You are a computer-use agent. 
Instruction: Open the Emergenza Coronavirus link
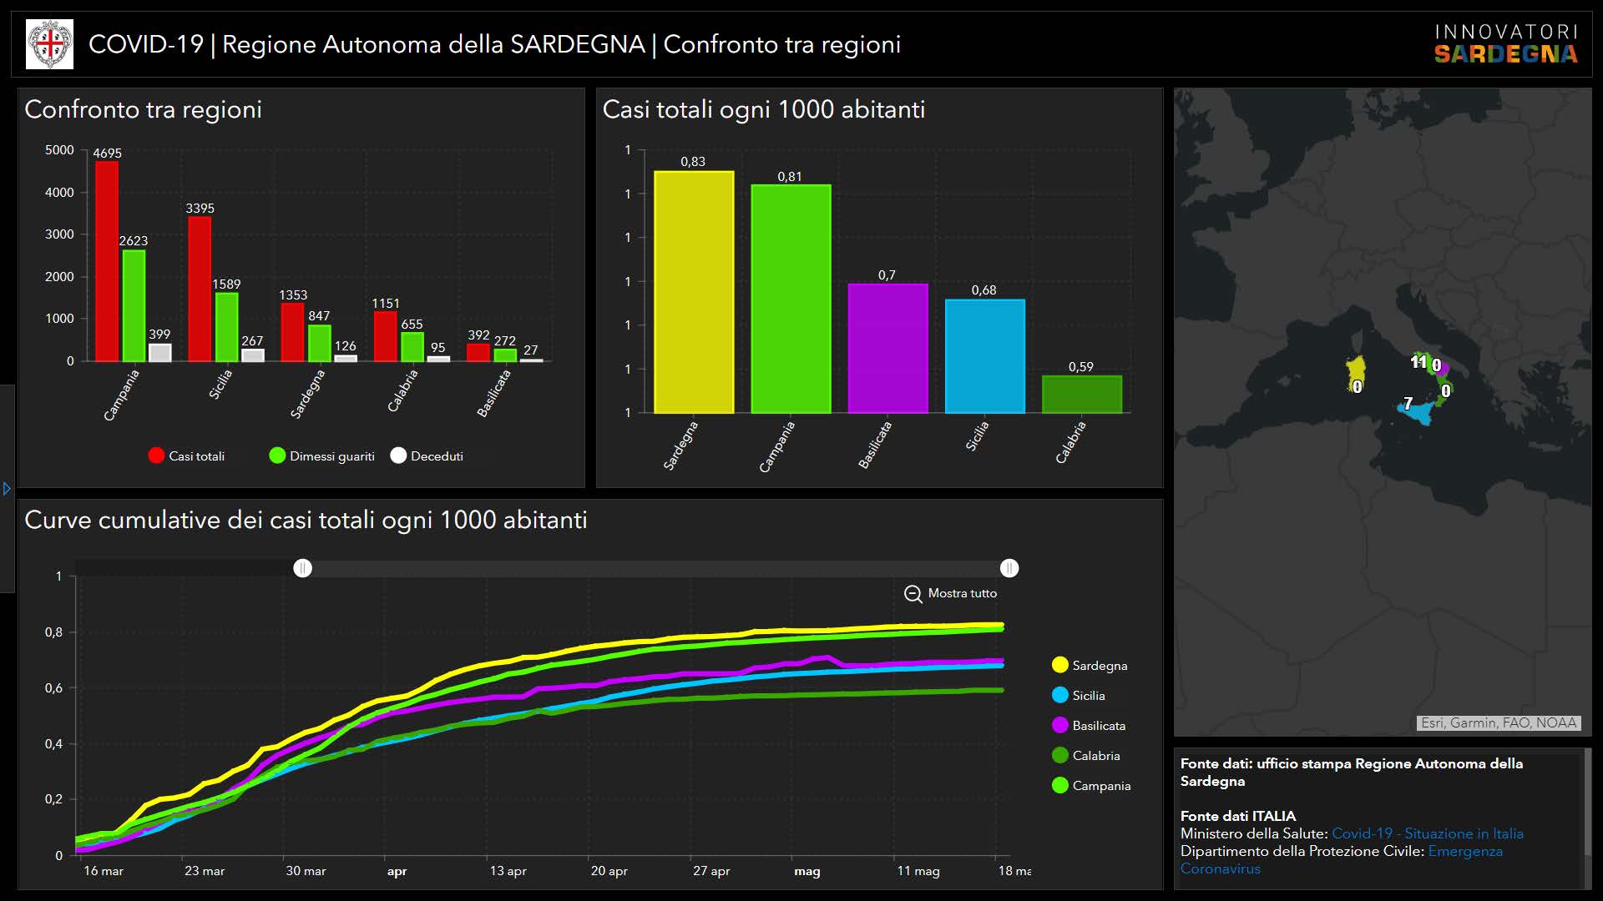click(x=1464, y=851)
